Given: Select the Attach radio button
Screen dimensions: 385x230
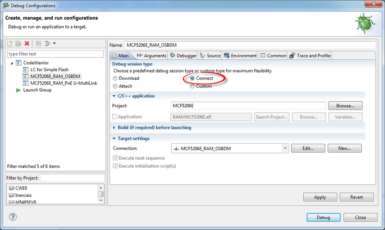Looking at the screenshot, I should (115, 86).
